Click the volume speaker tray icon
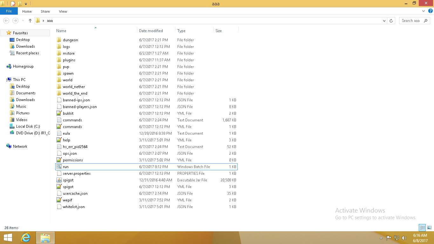434x244 pixels. (x=404, y=238)
